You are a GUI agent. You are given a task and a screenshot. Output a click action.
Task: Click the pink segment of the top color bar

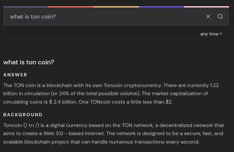click(x=209, y=6)
